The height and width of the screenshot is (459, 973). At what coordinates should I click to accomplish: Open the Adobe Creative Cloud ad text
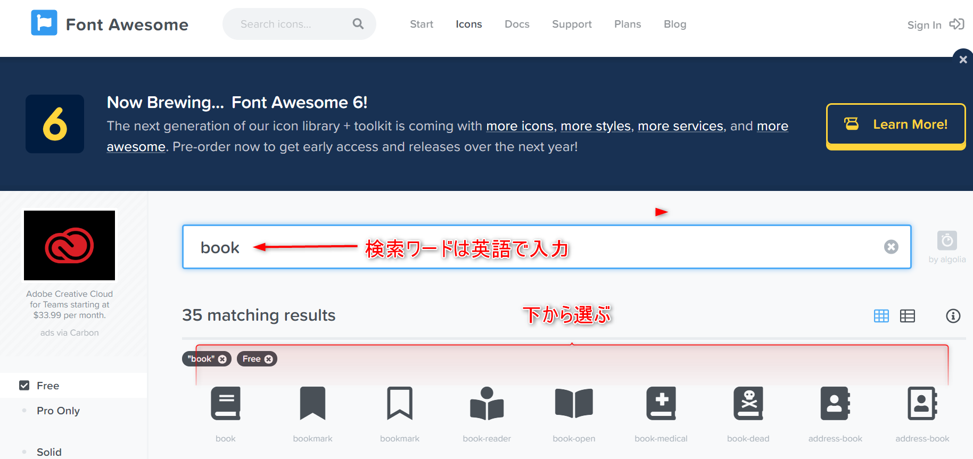pyautogui.click(x=69, y=304)
